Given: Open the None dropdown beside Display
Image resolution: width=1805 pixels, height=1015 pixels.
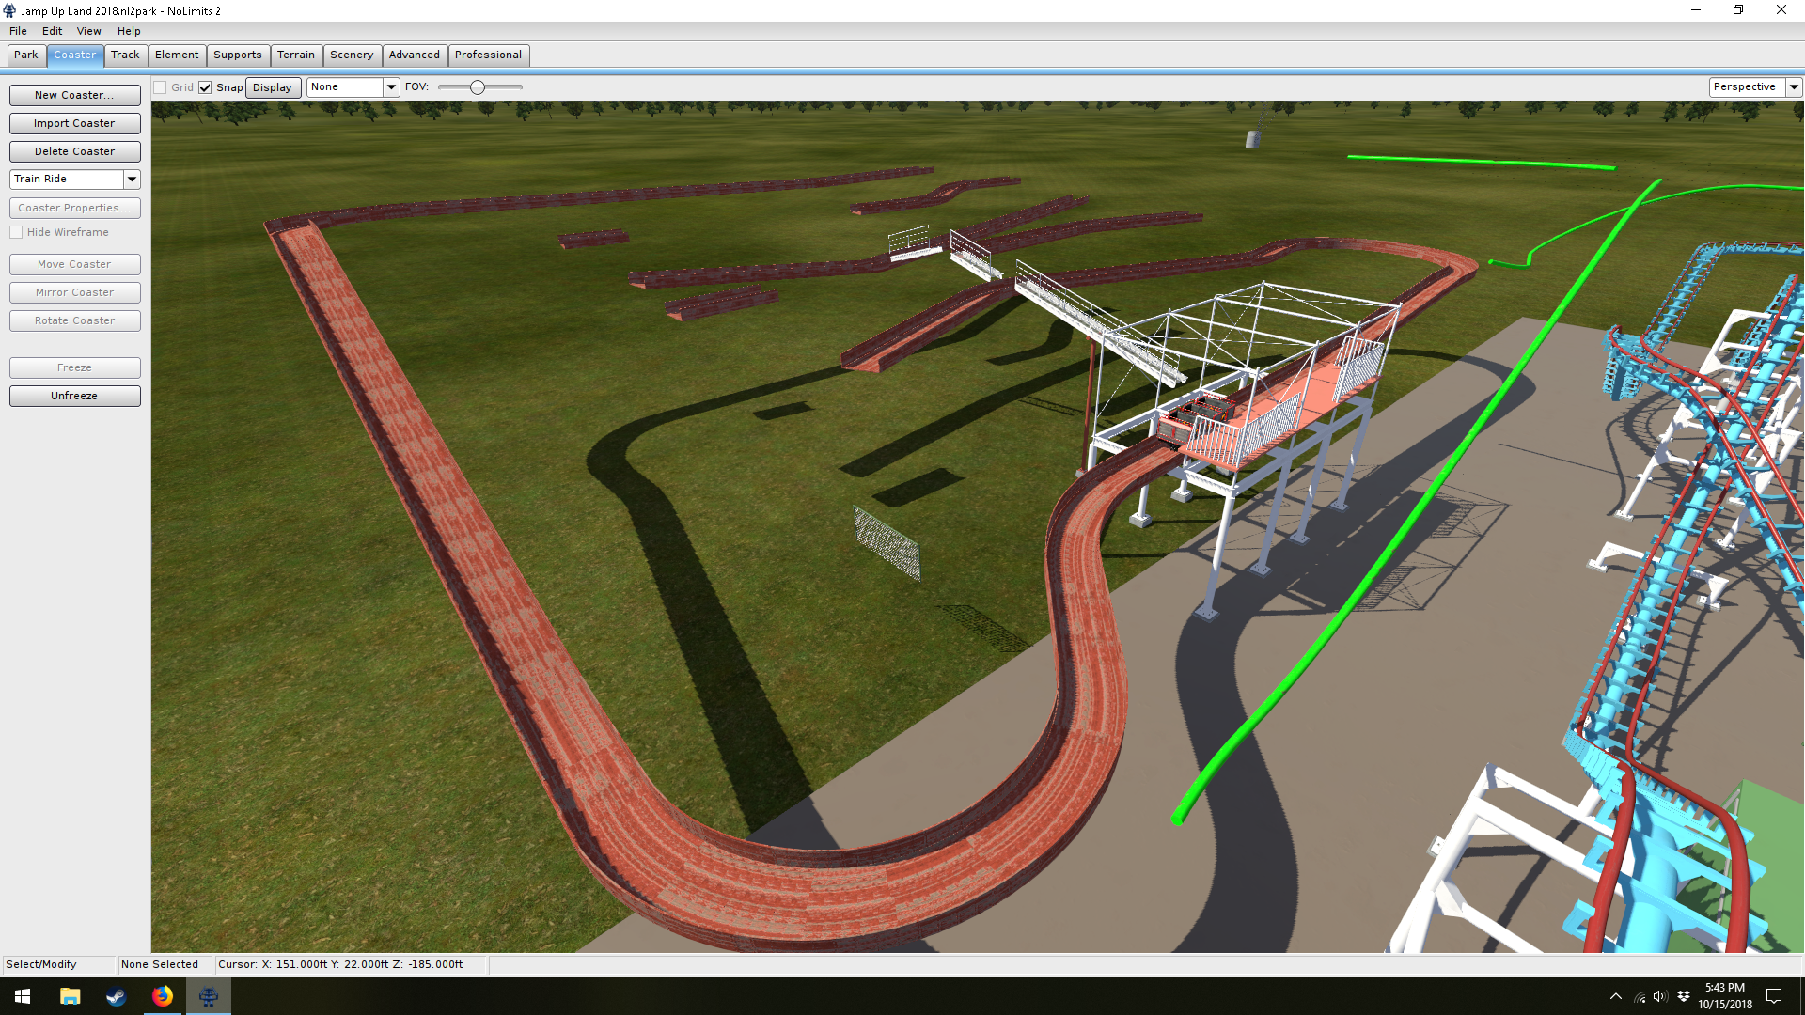Looking at the screenshot, I should tap(391, 86).
